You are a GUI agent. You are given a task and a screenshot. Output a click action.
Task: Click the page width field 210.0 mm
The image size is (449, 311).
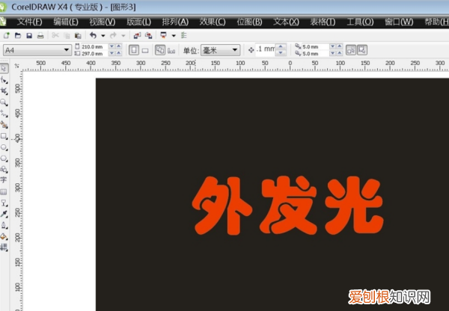pos(94,46)
